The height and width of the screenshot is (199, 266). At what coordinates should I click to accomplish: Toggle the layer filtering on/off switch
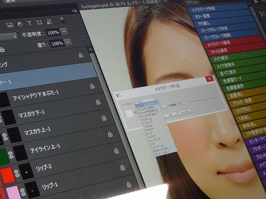click(x=62, y=21)
